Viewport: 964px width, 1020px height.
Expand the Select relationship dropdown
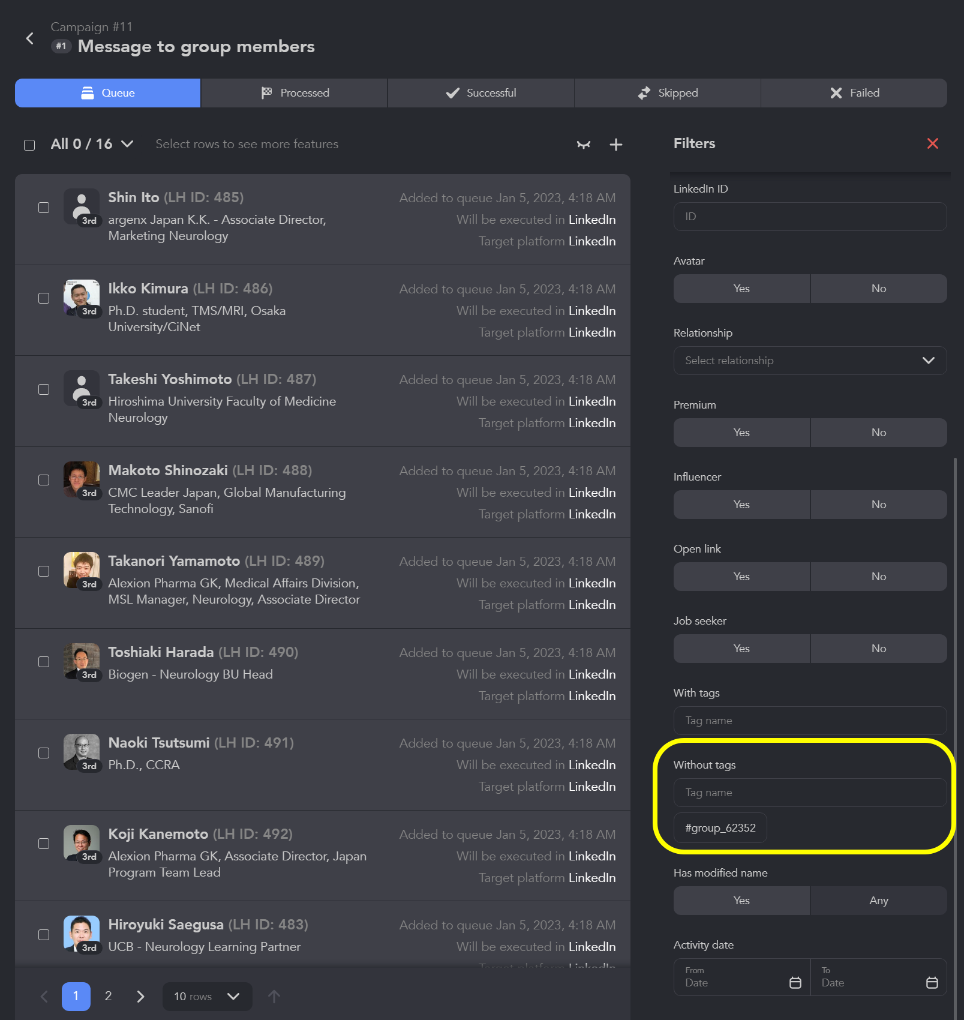point(810,361)
